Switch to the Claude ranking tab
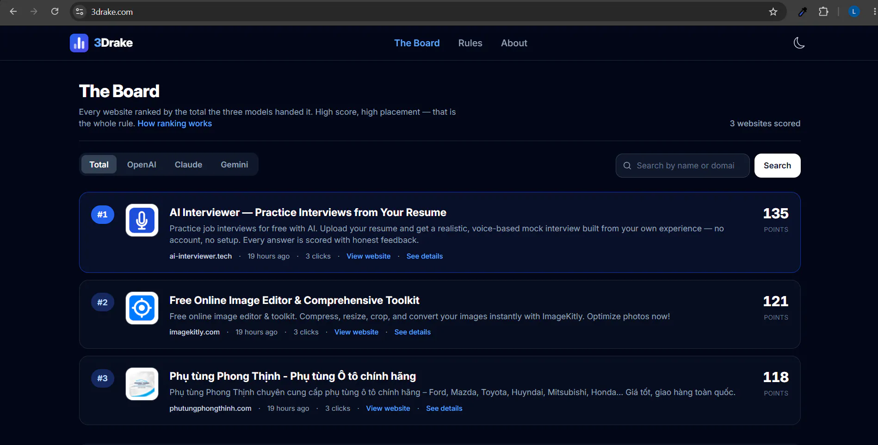Image resolution: width=878 pixels, height=445 pixels. (188, 165)
